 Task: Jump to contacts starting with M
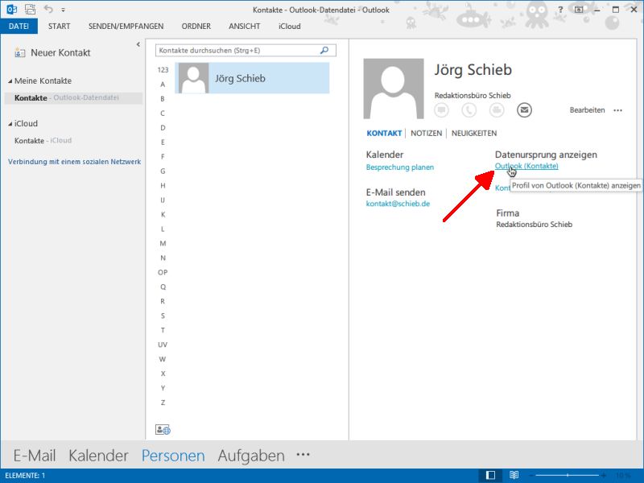[x=163, y=244]
